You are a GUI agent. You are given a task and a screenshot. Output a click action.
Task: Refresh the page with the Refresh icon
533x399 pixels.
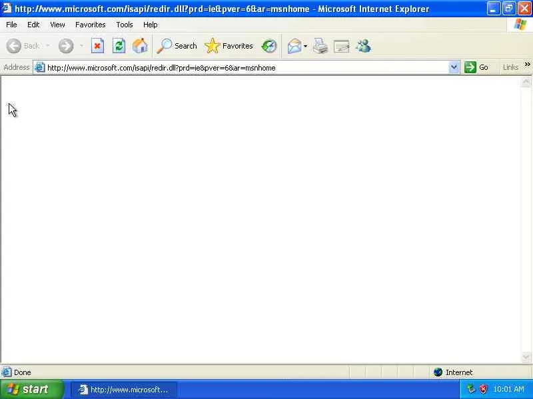119,46
